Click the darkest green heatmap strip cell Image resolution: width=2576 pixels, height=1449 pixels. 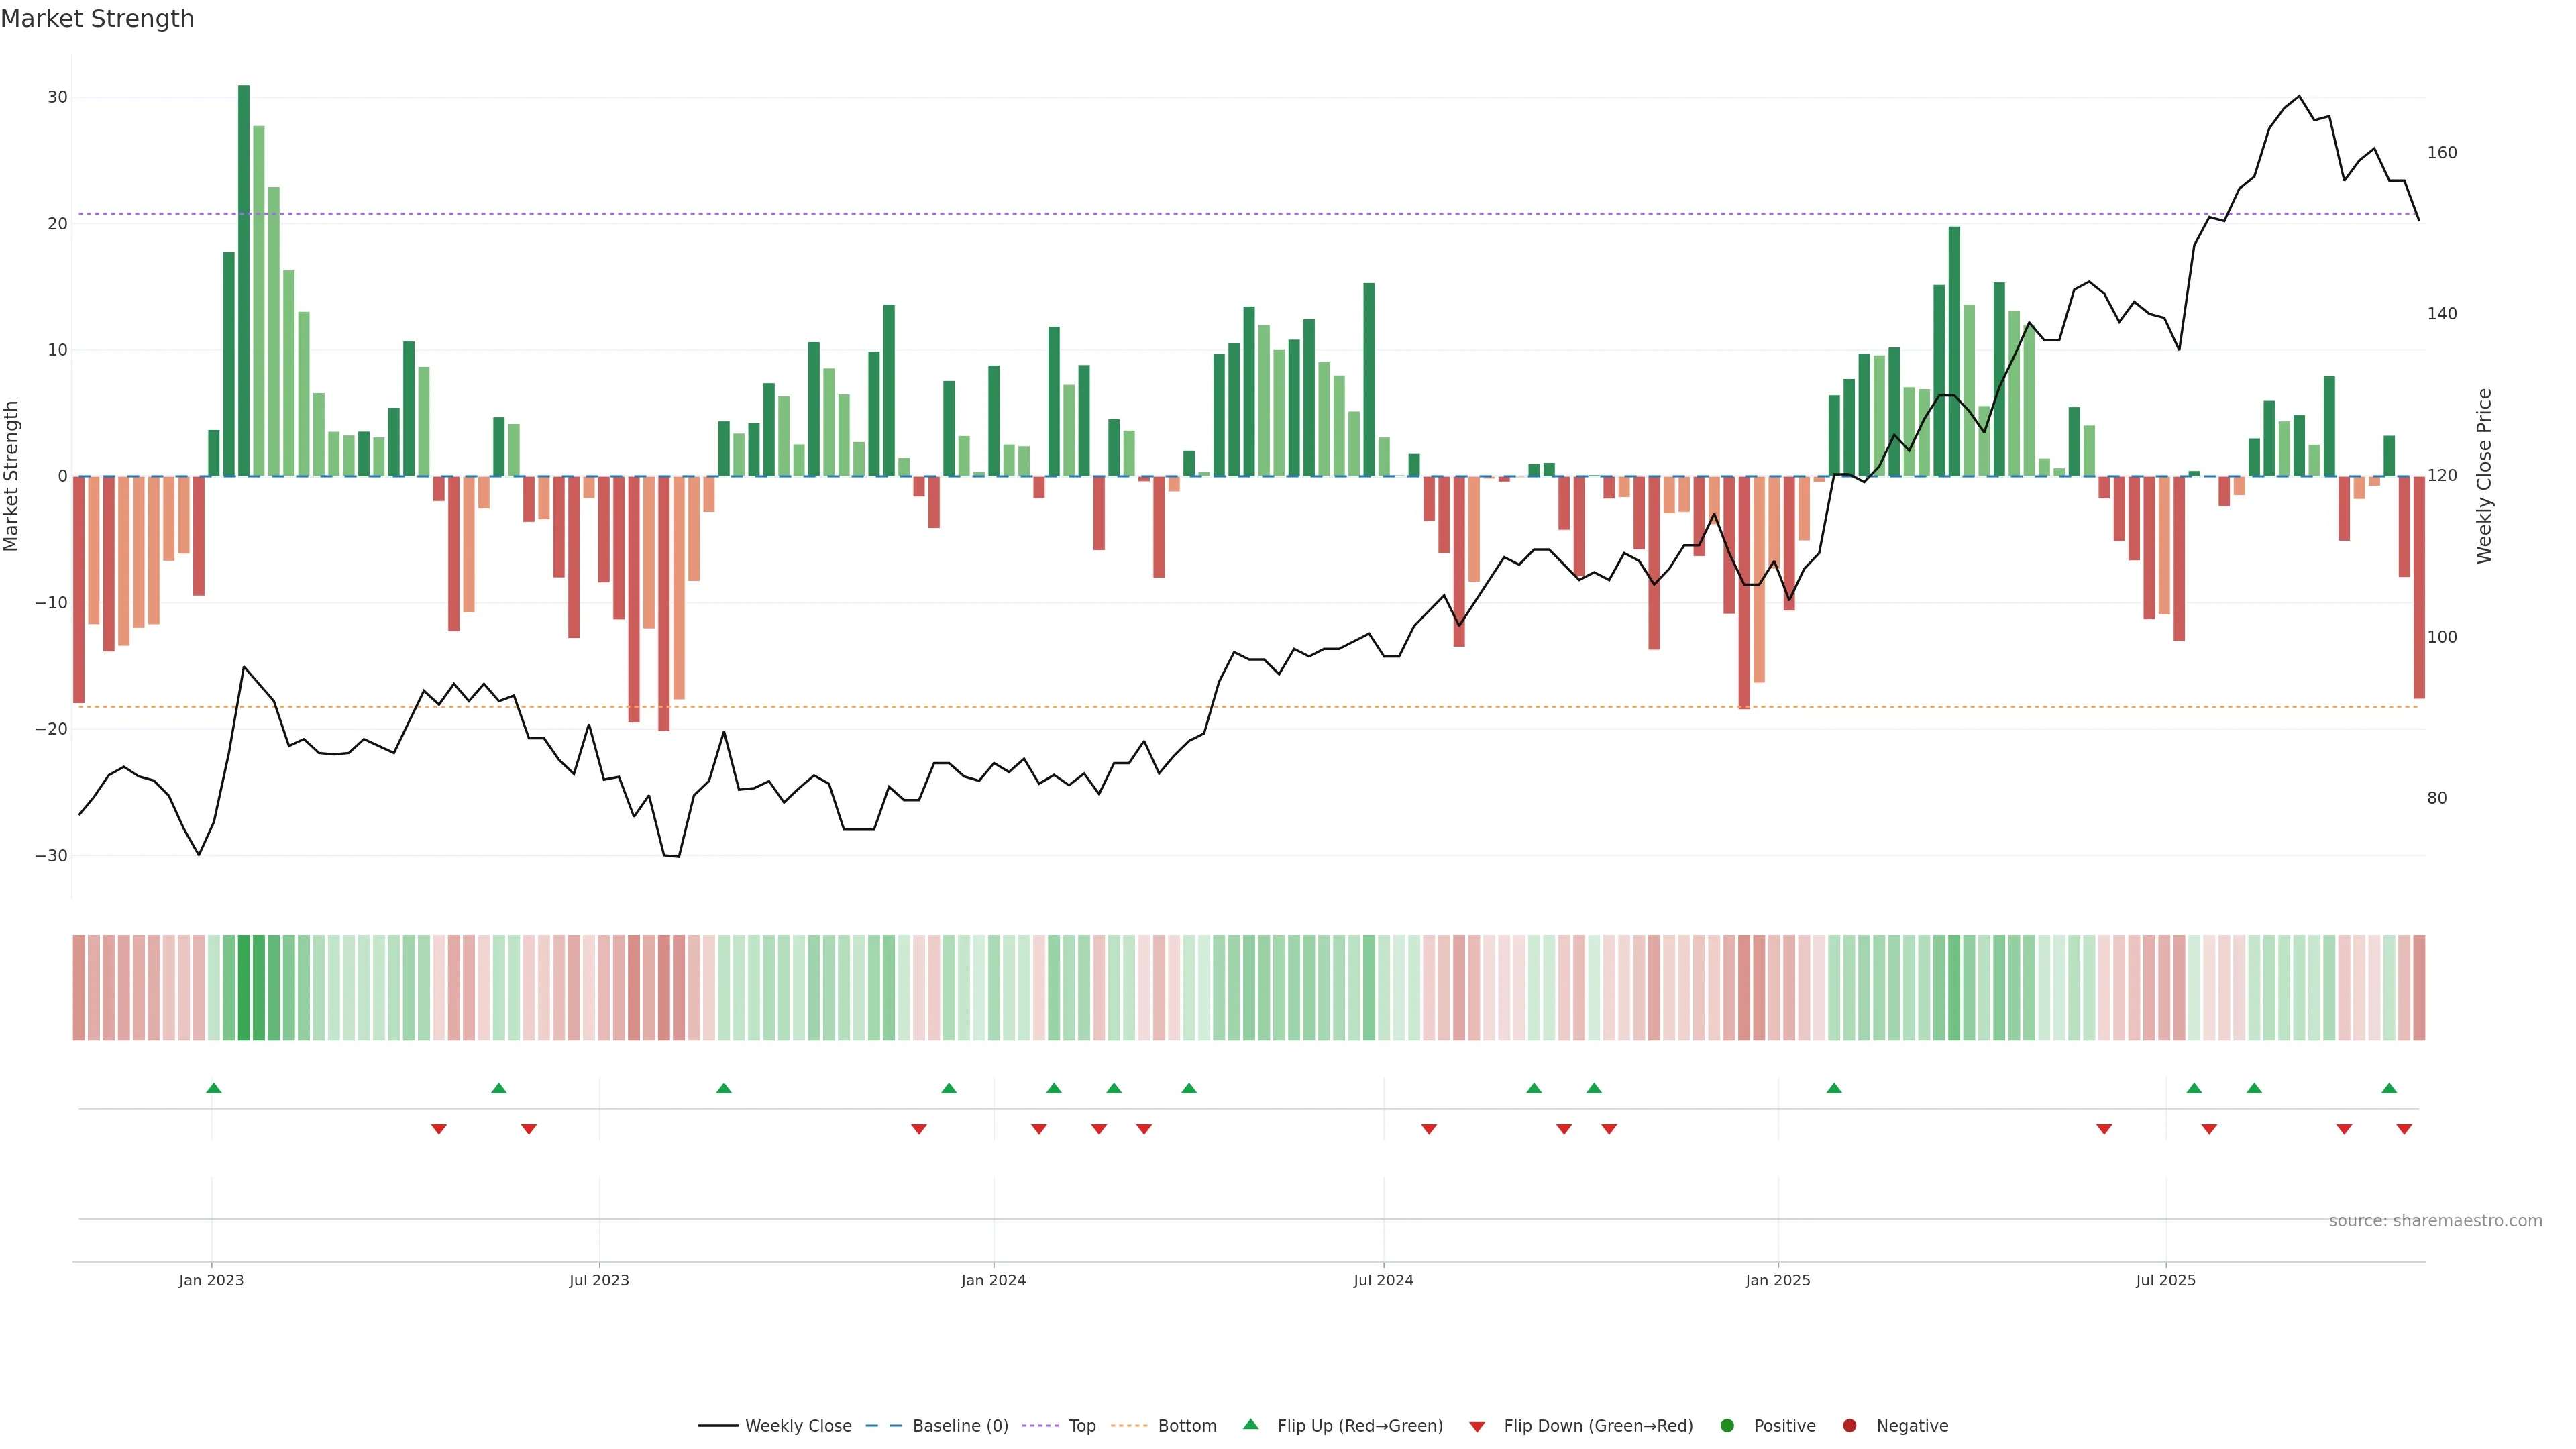pyautogui.click(x=244, y=988)
